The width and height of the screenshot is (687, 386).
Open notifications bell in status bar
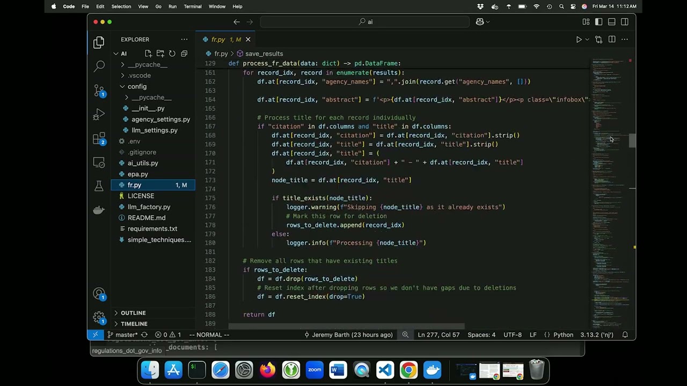coord(625,335)
